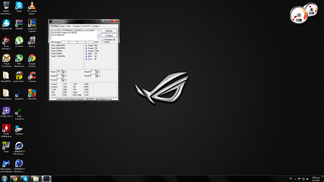Open the DiskMax shortcut

(19, 129)
